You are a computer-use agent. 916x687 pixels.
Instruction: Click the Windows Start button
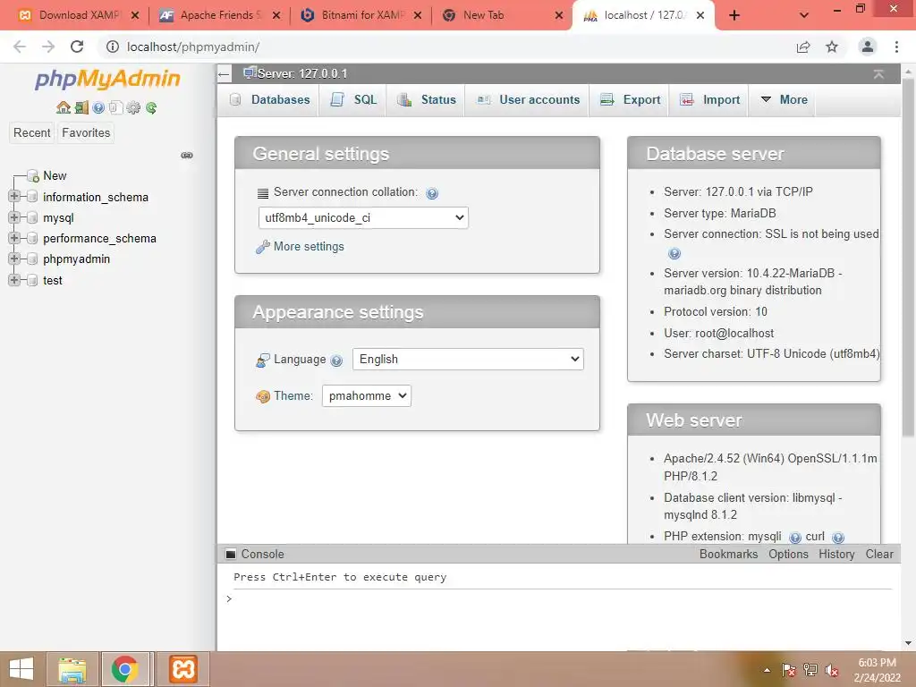(21, 669)
